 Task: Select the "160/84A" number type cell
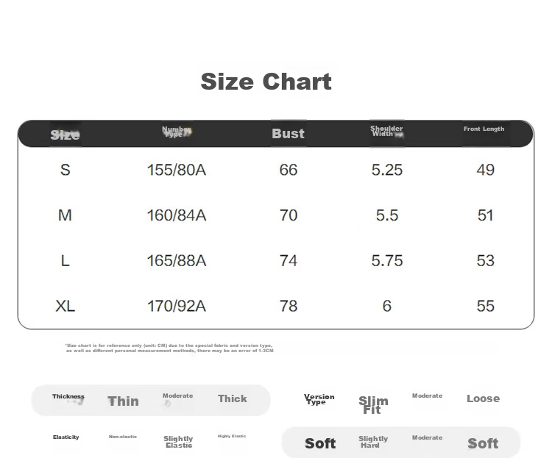pyautogui.click(x=177, y=215)
